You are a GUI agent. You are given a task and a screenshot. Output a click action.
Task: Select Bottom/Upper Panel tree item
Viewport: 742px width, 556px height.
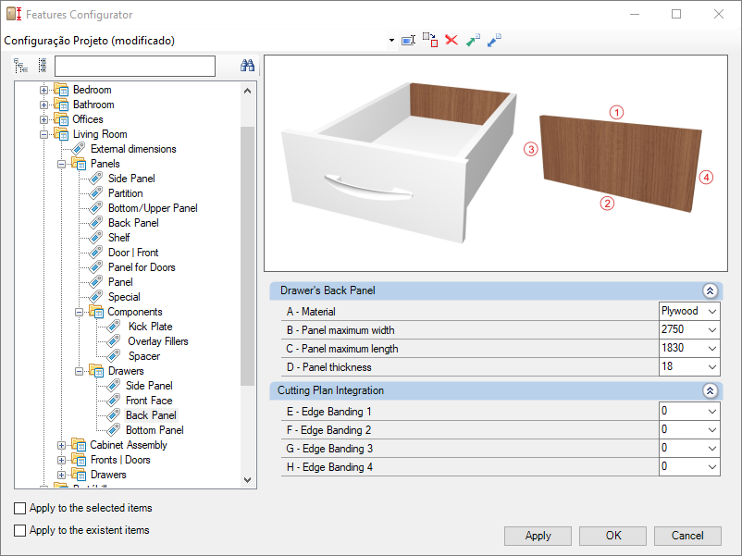pyautogui.click(x=153, y=208)
